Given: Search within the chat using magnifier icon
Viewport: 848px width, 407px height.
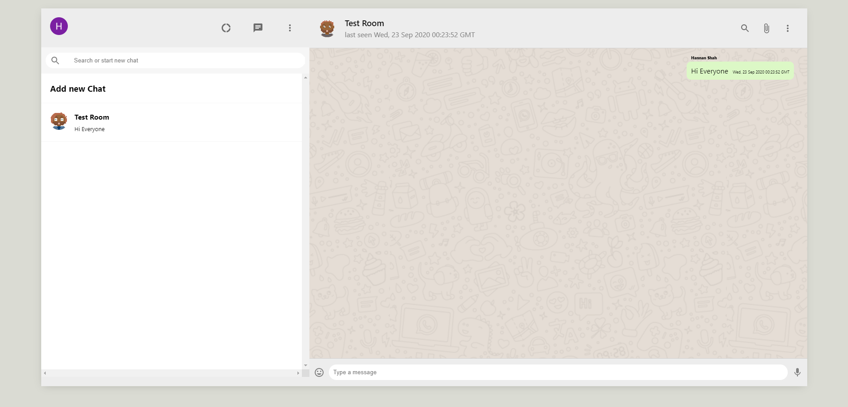Looking at the screenshot, I should pos(745,28).
